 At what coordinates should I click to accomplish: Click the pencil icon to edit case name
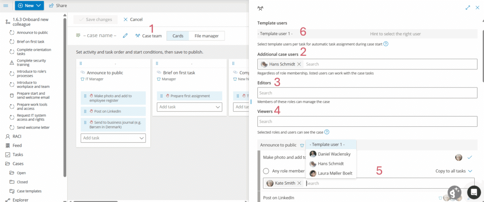coord(125,36)
